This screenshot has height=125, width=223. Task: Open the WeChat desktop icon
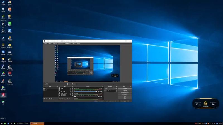point(3,102)
